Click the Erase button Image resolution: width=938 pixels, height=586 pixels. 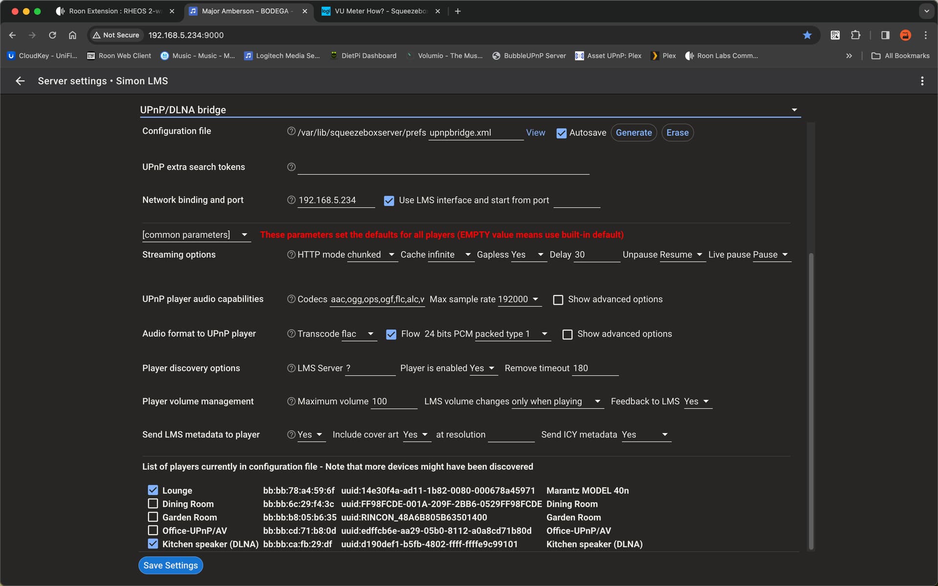[x=677, y=133]
